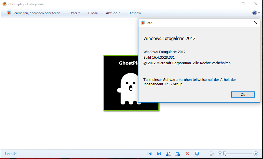
Task: Click the app icon in main title bar
Action: click(x=5, y=4)
